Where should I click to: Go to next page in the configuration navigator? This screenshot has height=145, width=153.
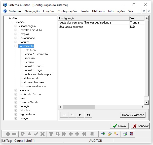pos(80,115)
